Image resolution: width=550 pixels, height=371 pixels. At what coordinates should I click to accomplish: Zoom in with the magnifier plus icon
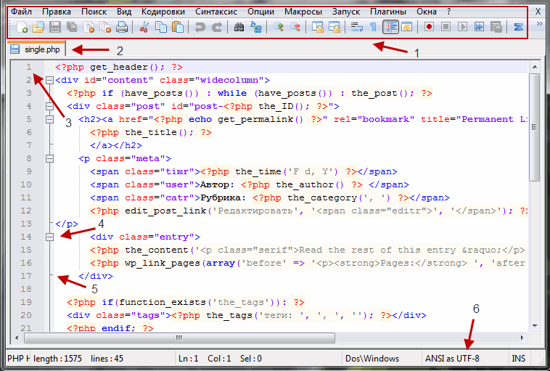click(279, 27)
